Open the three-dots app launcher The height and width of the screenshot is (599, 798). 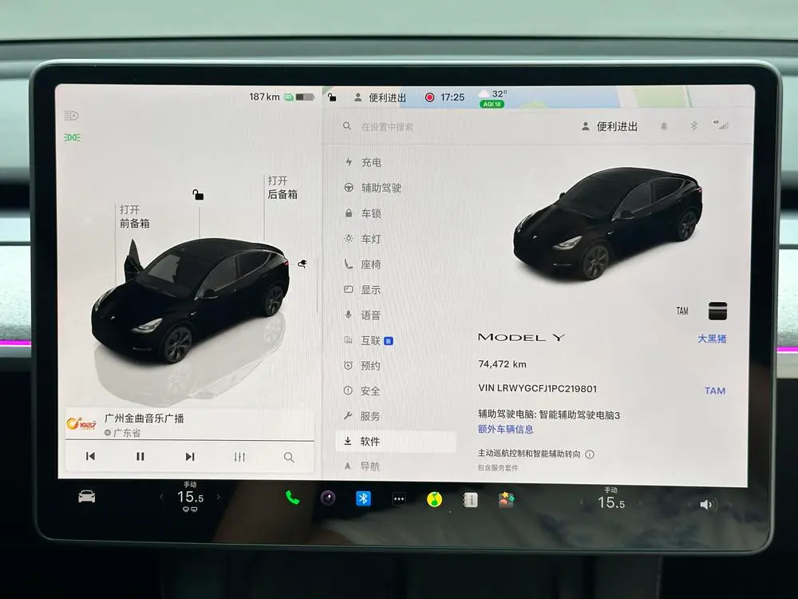point(399,499)
